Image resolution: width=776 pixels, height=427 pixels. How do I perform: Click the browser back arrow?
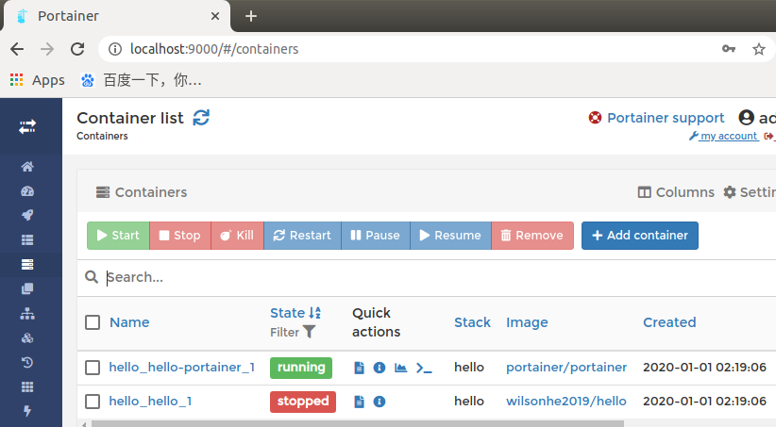click(x=17, y=49)
